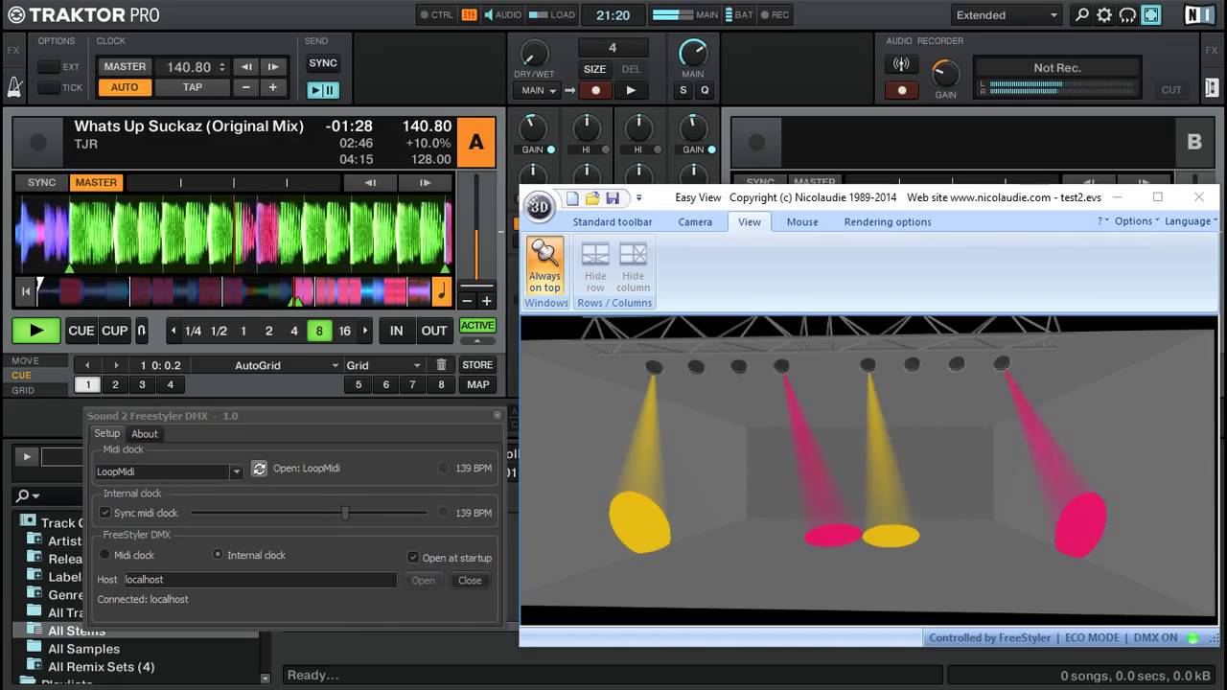
Task: Toggle clock send play/pause button
Action: pyautogui.click(x=323, y=90)
